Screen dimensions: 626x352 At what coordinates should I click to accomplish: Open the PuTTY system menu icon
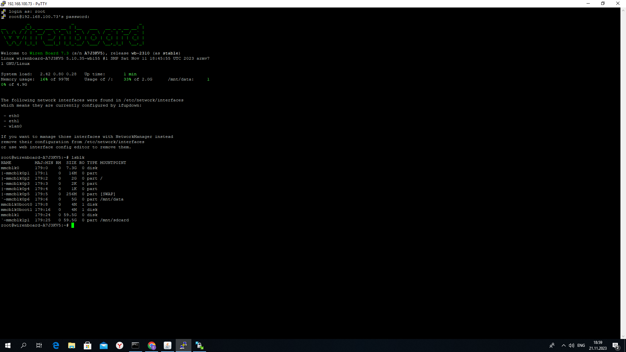[x=3, y=4]
